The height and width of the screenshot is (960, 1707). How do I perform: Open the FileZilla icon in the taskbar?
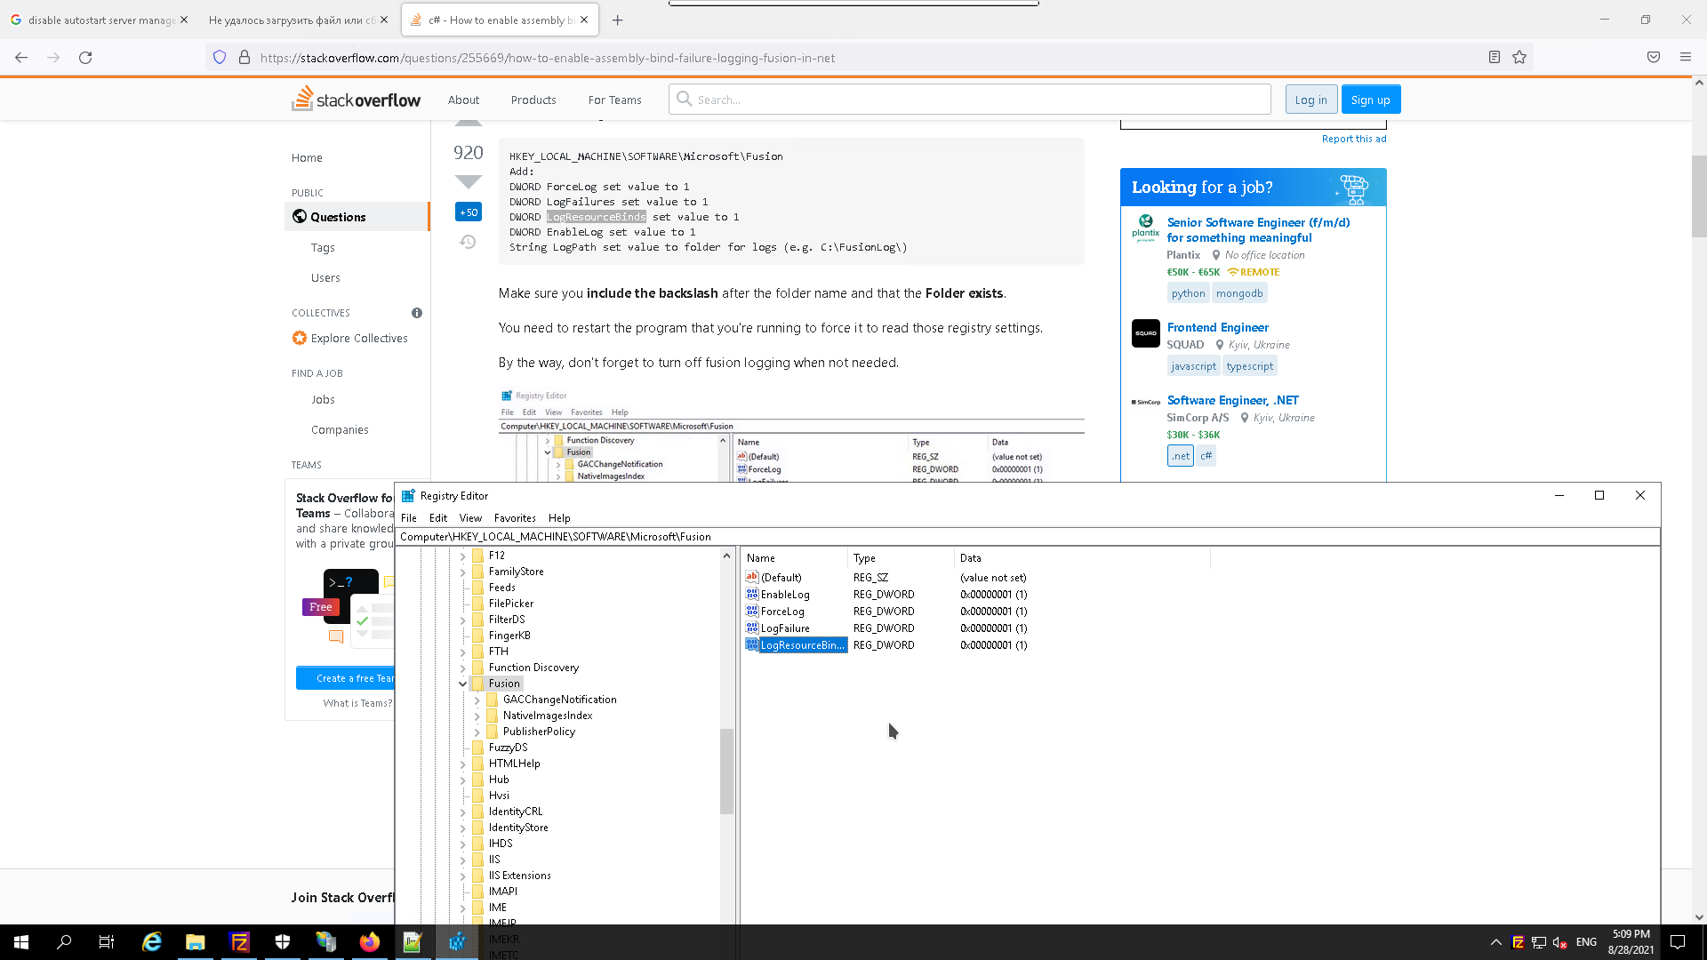239,942
